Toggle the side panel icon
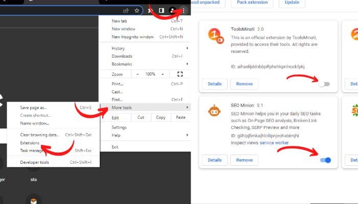The image size is (358, 204). tap(162, 11)
